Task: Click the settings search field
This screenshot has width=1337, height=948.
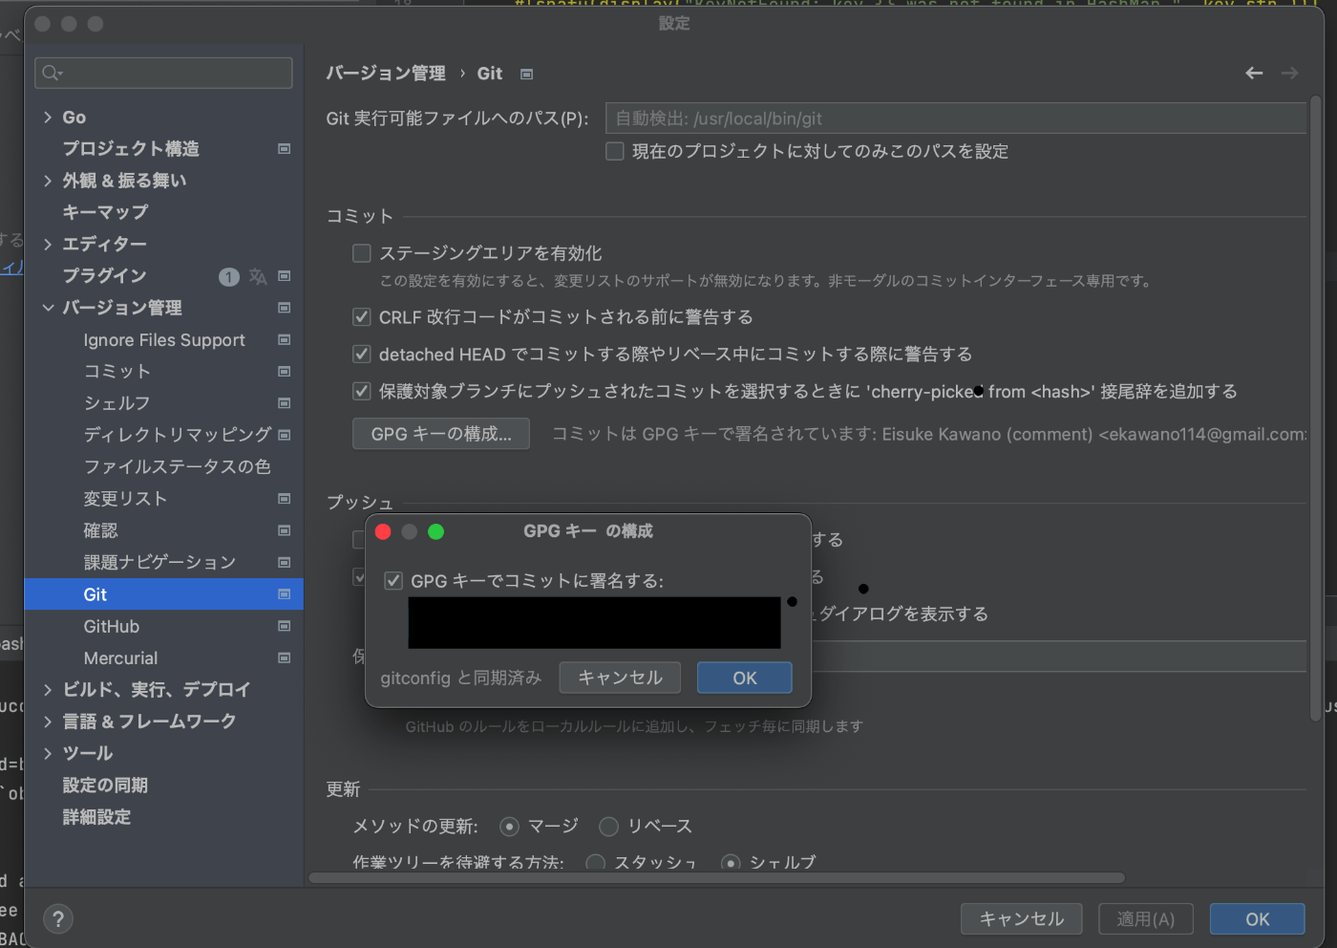Action: click(163, 73)
